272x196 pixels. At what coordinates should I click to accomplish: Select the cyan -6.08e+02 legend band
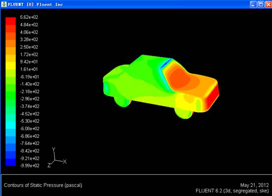click(11, 125)
